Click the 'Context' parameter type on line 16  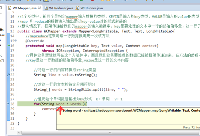pos(133,46)
